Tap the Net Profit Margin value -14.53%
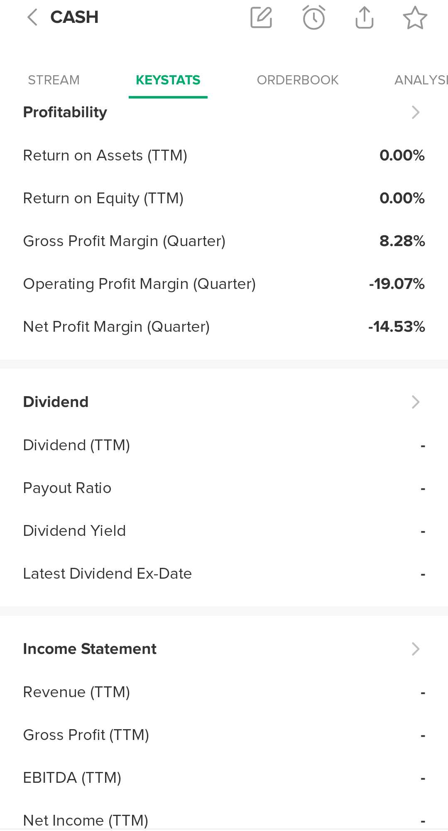 pos(397,327)
